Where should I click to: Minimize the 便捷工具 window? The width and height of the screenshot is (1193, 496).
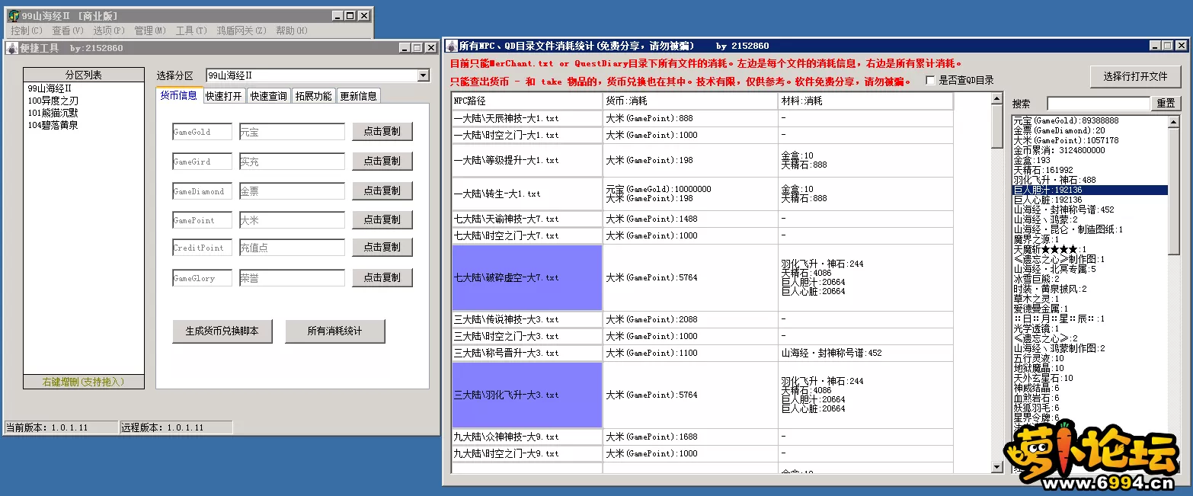(x=405, y=48)
